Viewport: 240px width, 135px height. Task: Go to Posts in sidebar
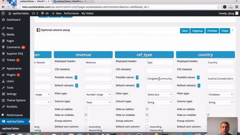[10, 28]
